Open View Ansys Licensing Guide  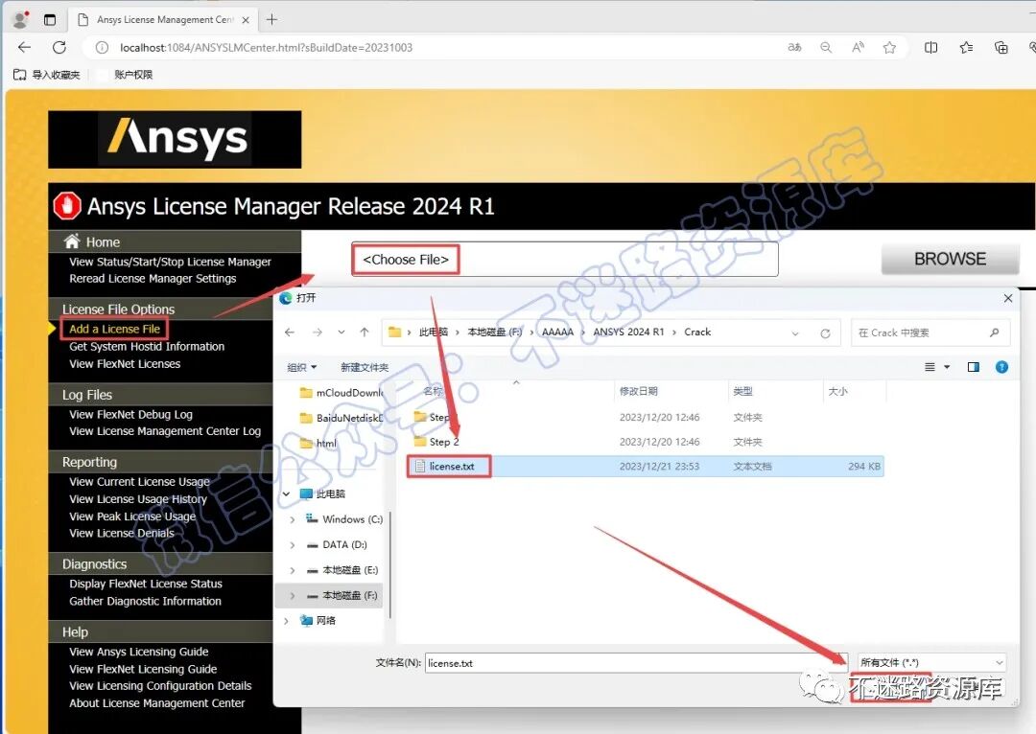click(x=139, y=652)
